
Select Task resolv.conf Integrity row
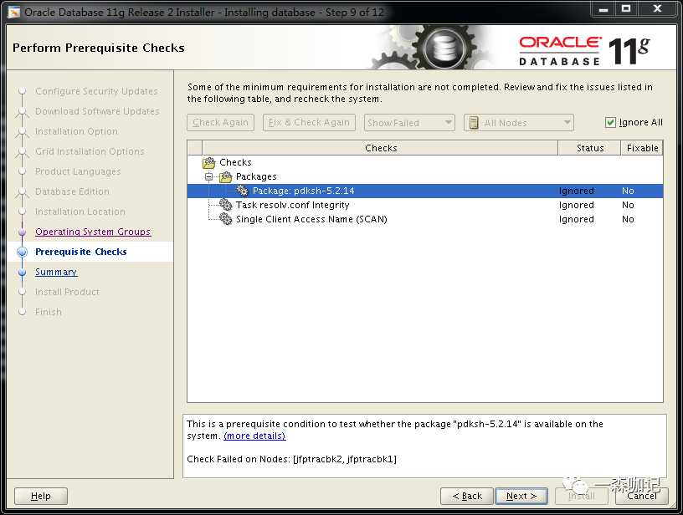pyautogui.click(x=425, y=205)
